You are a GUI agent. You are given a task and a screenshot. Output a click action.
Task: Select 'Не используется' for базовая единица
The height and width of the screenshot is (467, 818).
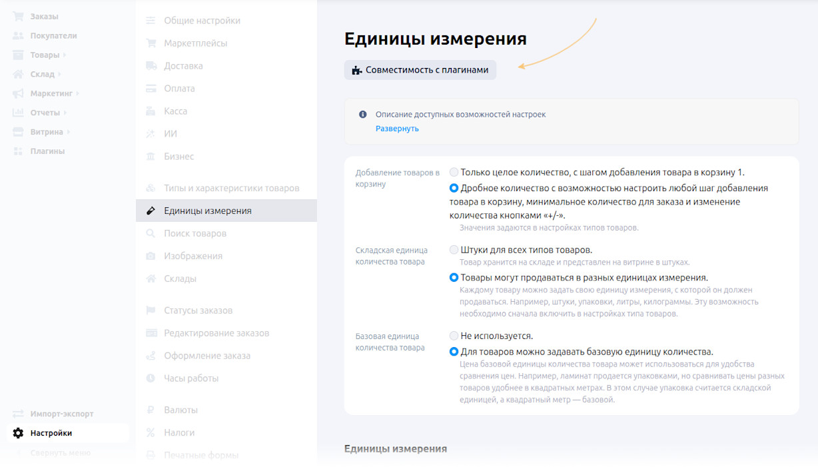454,336
